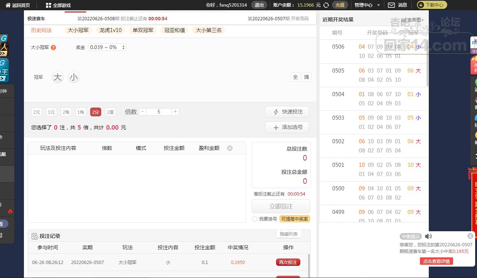
Task: Clear bet list with X icon
Action: point(230,148)
